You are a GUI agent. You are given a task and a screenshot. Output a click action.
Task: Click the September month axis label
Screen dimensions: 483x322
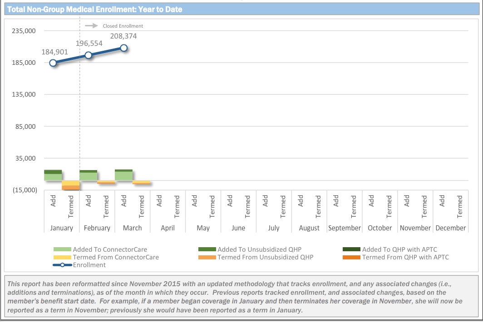(x=345, y=228)
